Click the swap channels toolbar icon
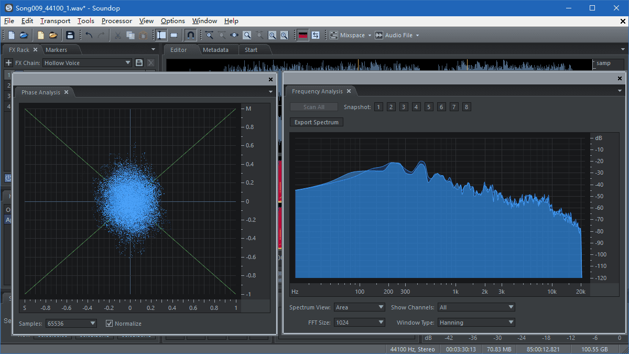Image resolution: width=629 pixels, height=354 pixels. point(315,35)
